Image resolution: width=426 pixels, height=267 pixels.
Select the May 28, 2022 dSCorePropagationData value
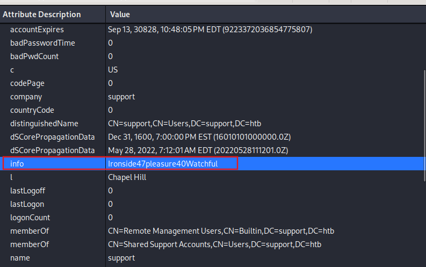click(x=198, y=150)
